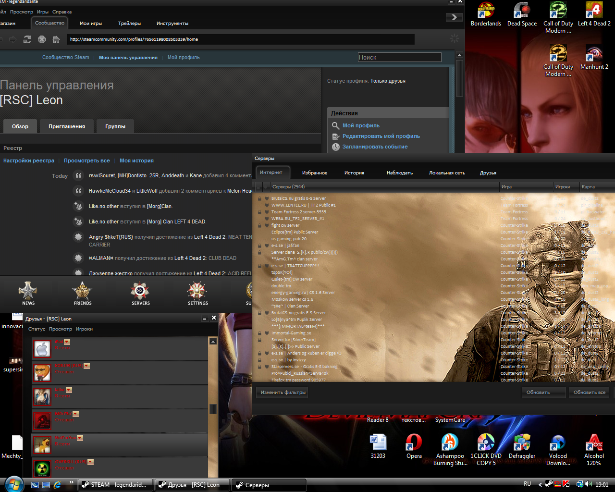Switch to Локальная сеть tab in Servers
This screenshot has width=615, height=492.
pos(447,172)
